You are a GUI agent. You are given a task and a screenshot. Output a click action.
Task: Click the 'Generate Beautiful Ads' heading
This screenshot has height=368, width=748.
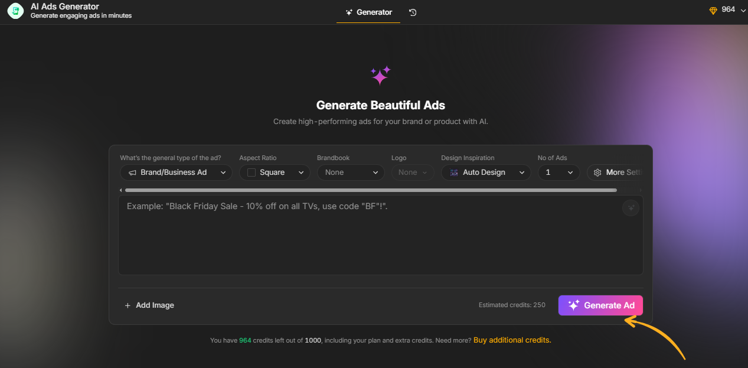click(381, 106)
